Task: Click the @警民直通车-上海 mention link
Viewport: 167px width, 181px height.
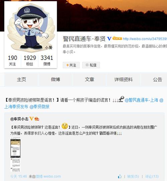Action: coord(141,100)
